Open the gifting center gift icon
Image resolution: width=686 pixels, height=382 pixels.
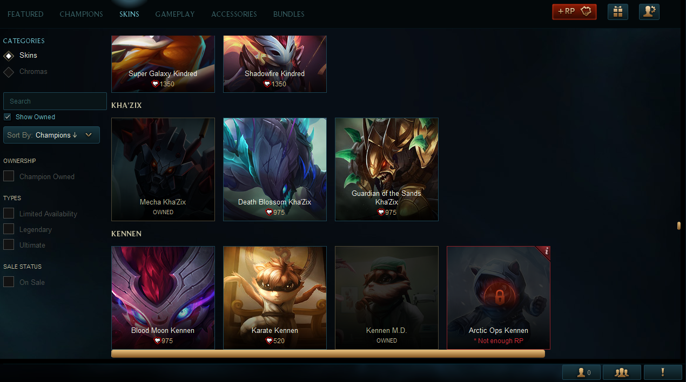[x=617, y=12]
